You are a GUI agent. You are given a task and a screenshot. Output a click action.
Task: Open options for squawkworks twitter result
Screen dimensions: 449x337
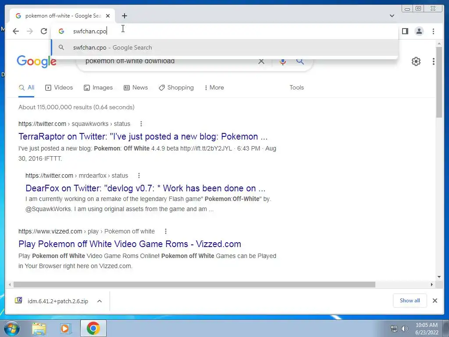coord(141,124)
